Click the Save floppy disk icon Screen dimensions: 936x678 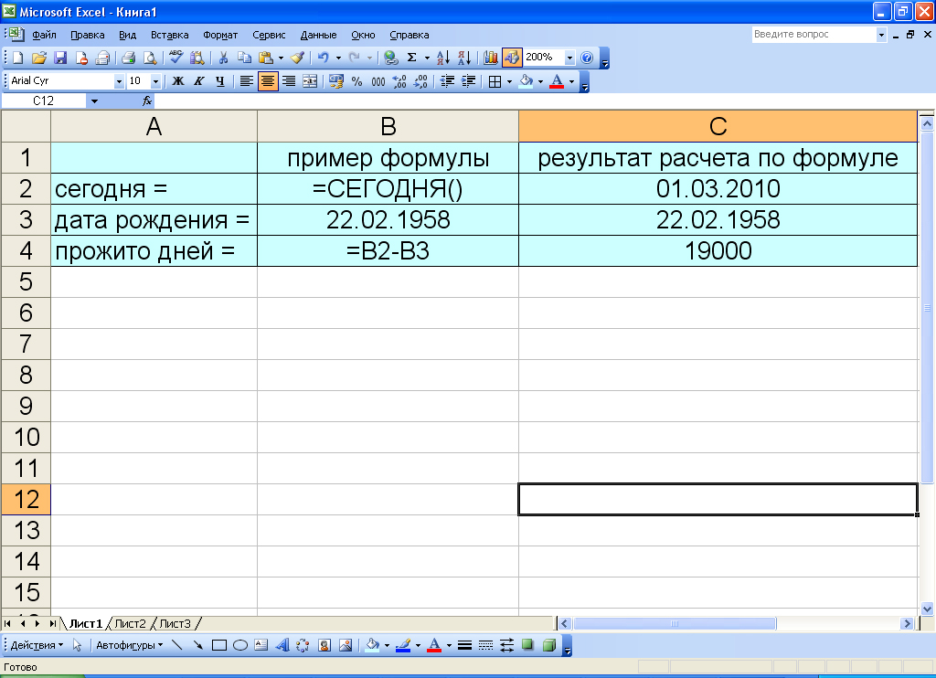(x=60, y=58)
